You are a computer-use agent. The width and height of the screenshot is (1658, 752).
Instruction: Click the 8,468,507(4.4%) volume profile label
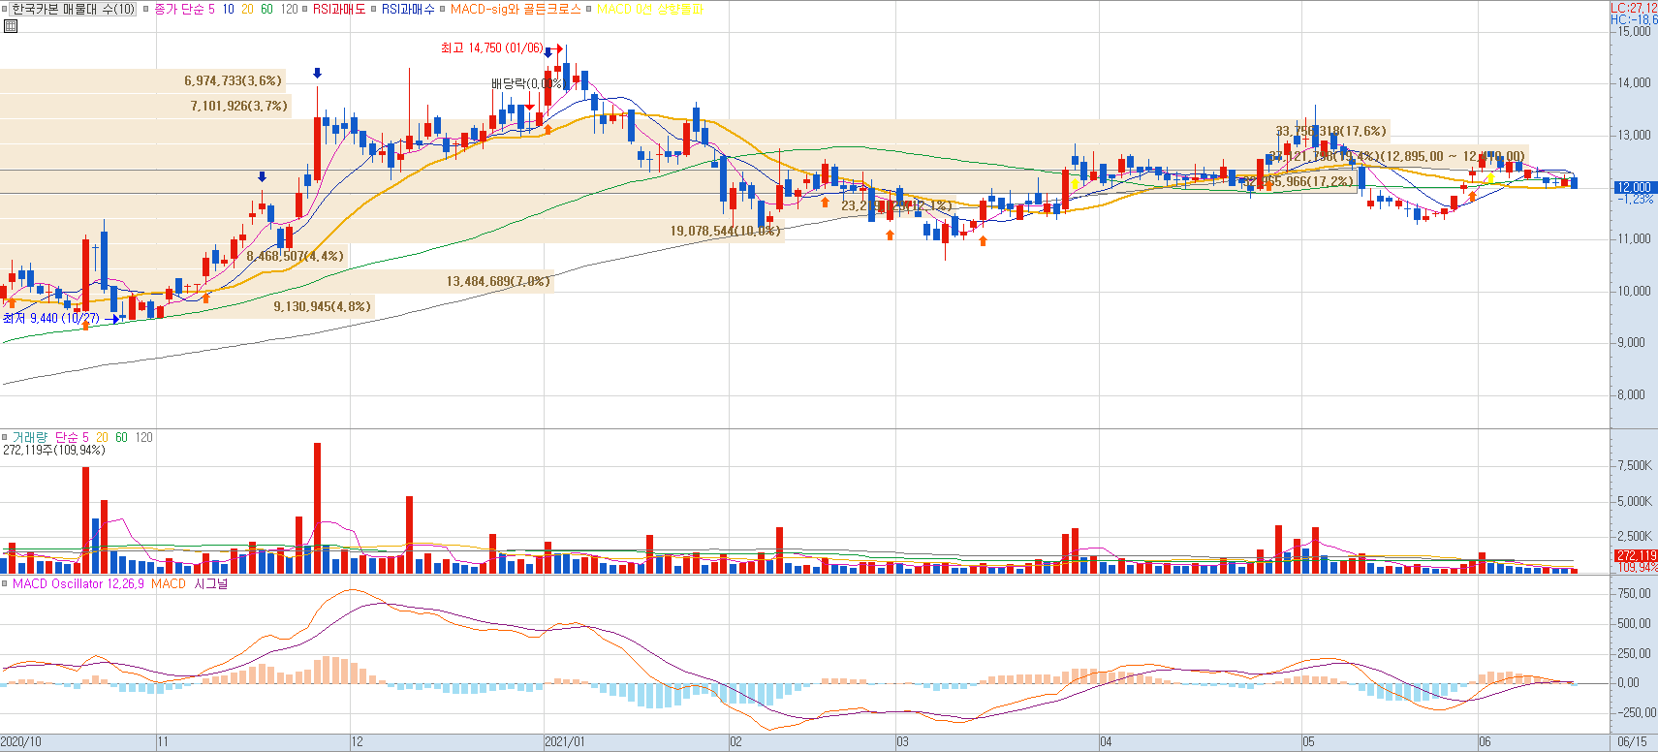295,256
